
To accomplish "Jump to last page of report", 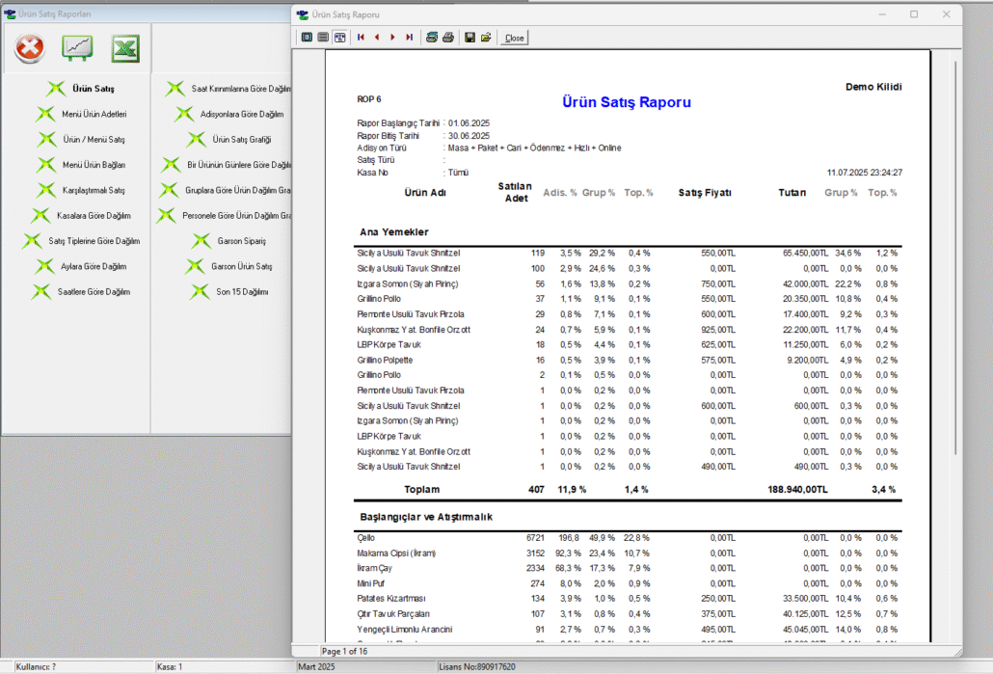I will [x=409, y=38].
